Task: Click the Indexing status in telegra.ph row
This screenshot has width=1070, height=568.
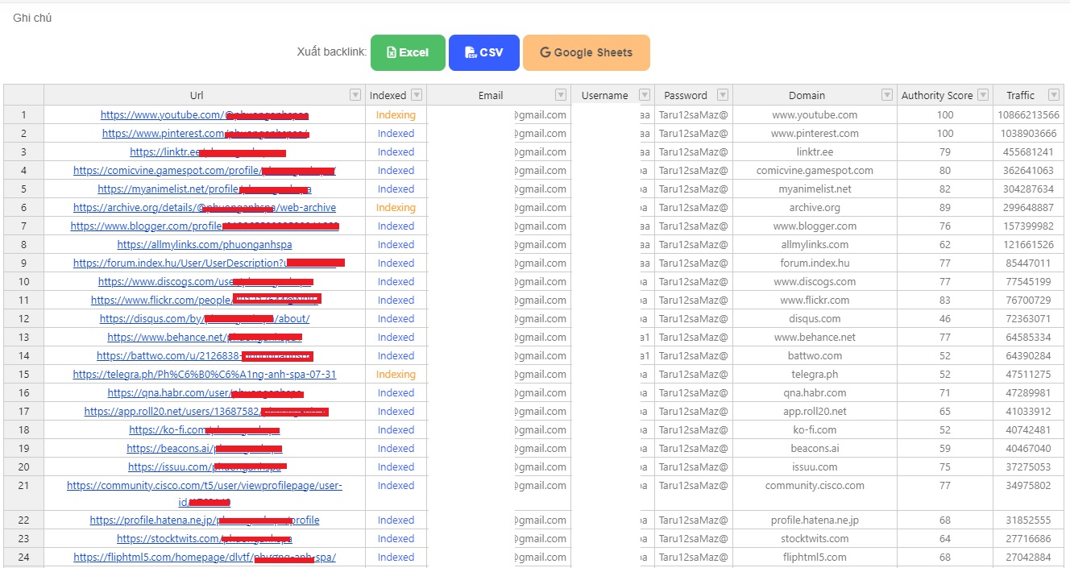Action: coord(396,375)
